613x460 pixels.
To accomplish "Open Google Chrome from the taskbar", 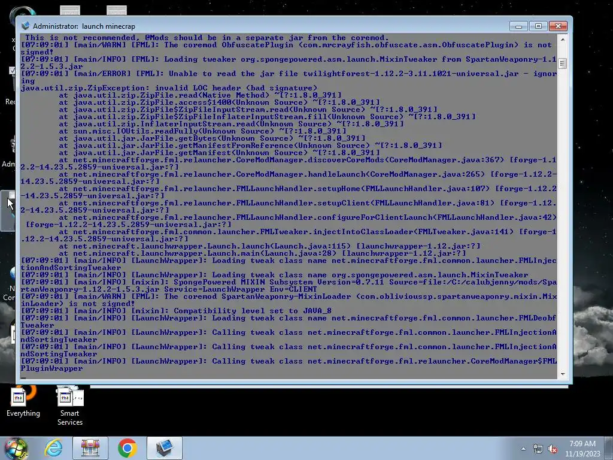I will tap(127, 448).
